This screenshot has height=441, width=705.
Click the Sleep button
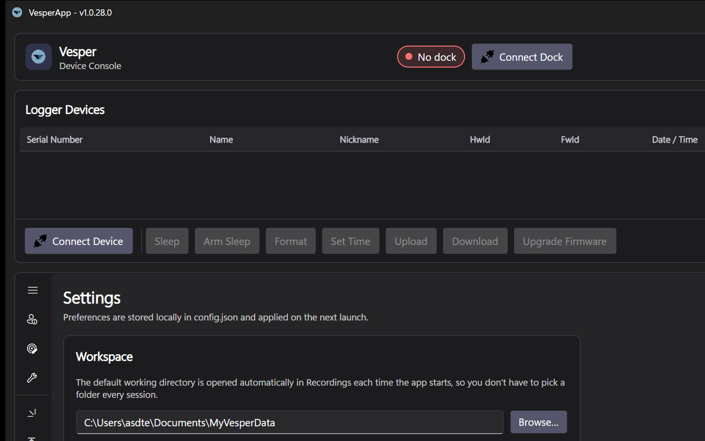click(167, 241)
